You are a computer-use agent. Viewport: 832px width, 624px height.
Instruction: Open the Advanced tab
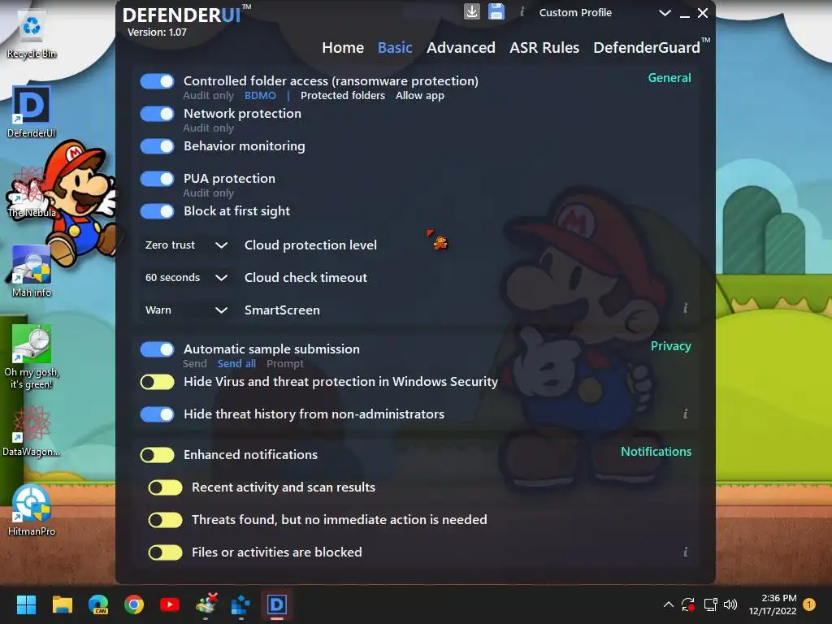click(x=461, y=48)
